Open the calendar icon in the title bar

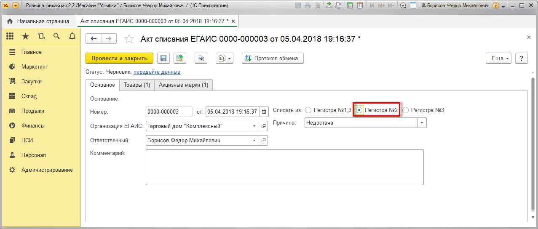[360, 6]
